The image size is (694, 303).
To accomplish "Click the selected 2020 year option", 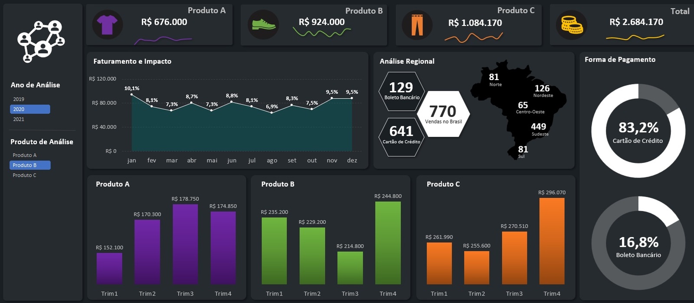I will click(30, 109).
